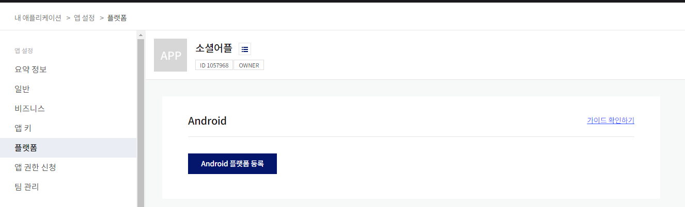Click the 소셜어플 app name title

214,49
